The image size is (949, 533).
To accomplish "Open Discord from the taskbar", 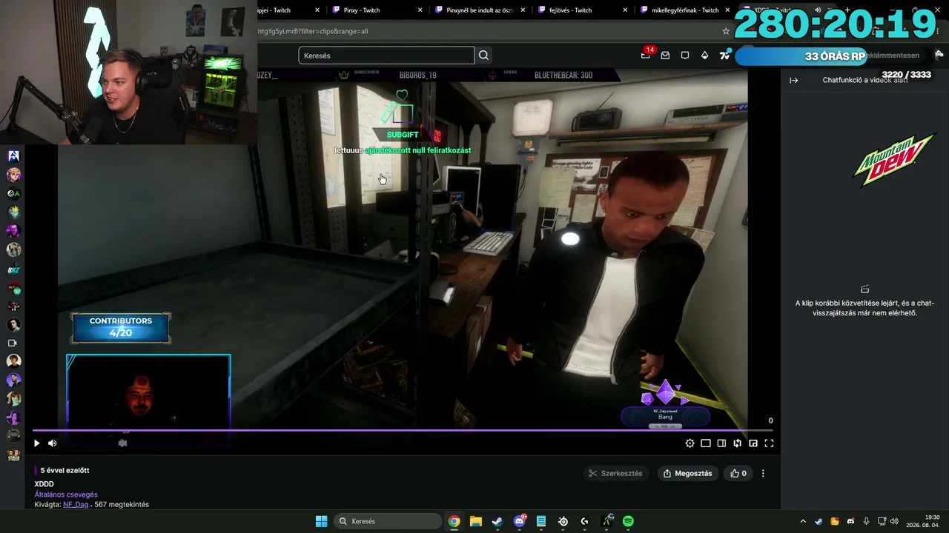I will pos(519,521).
